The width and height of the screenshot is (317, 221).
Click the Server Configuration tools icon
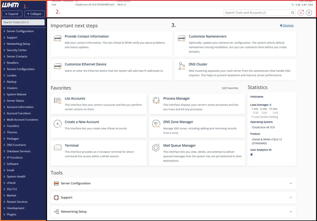(x=56, y=183)
